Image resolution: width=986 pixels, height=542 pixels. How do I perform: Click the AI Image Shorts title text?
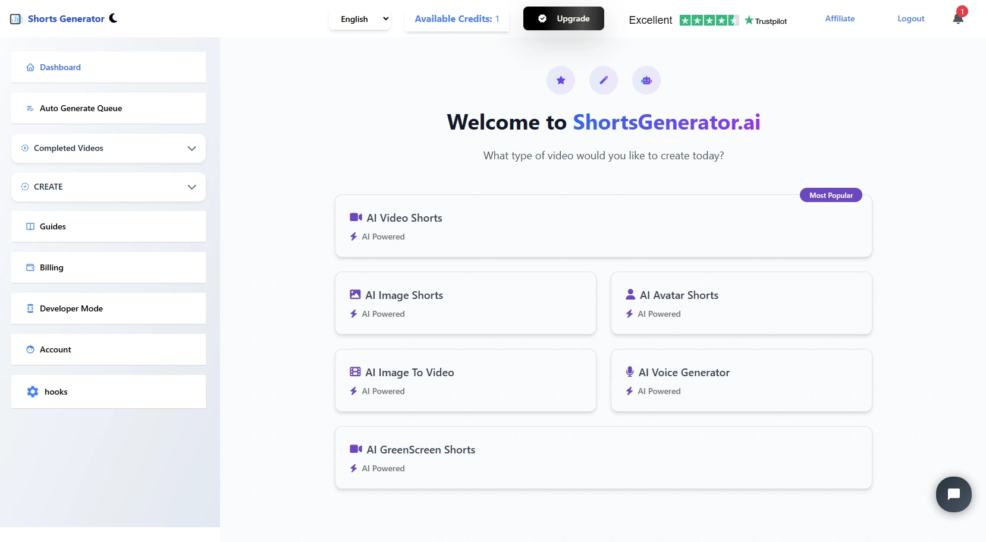tap(404, 295)
